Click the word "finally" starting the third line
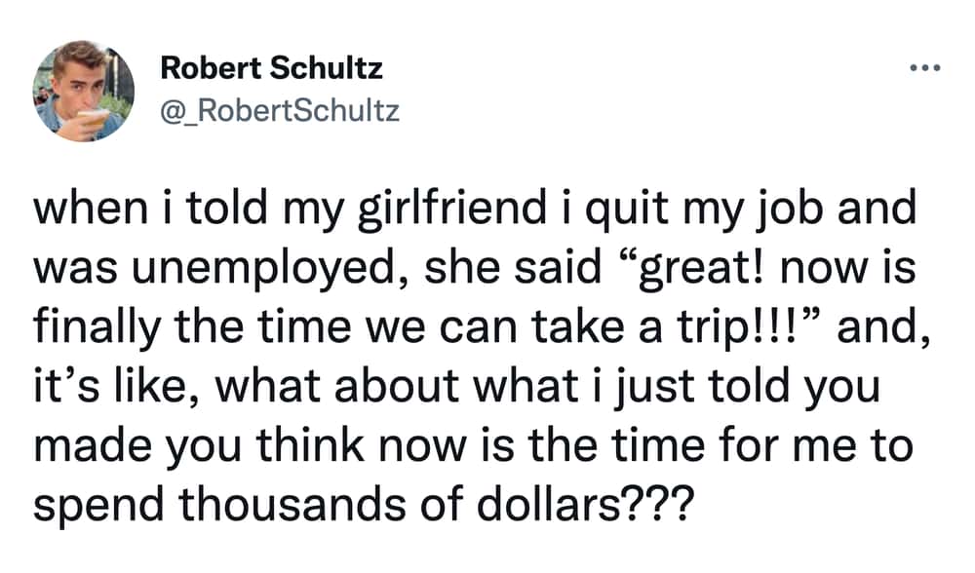Image resolution: width=975 pixels, height=573 pixels. click(x=97, y=328)
